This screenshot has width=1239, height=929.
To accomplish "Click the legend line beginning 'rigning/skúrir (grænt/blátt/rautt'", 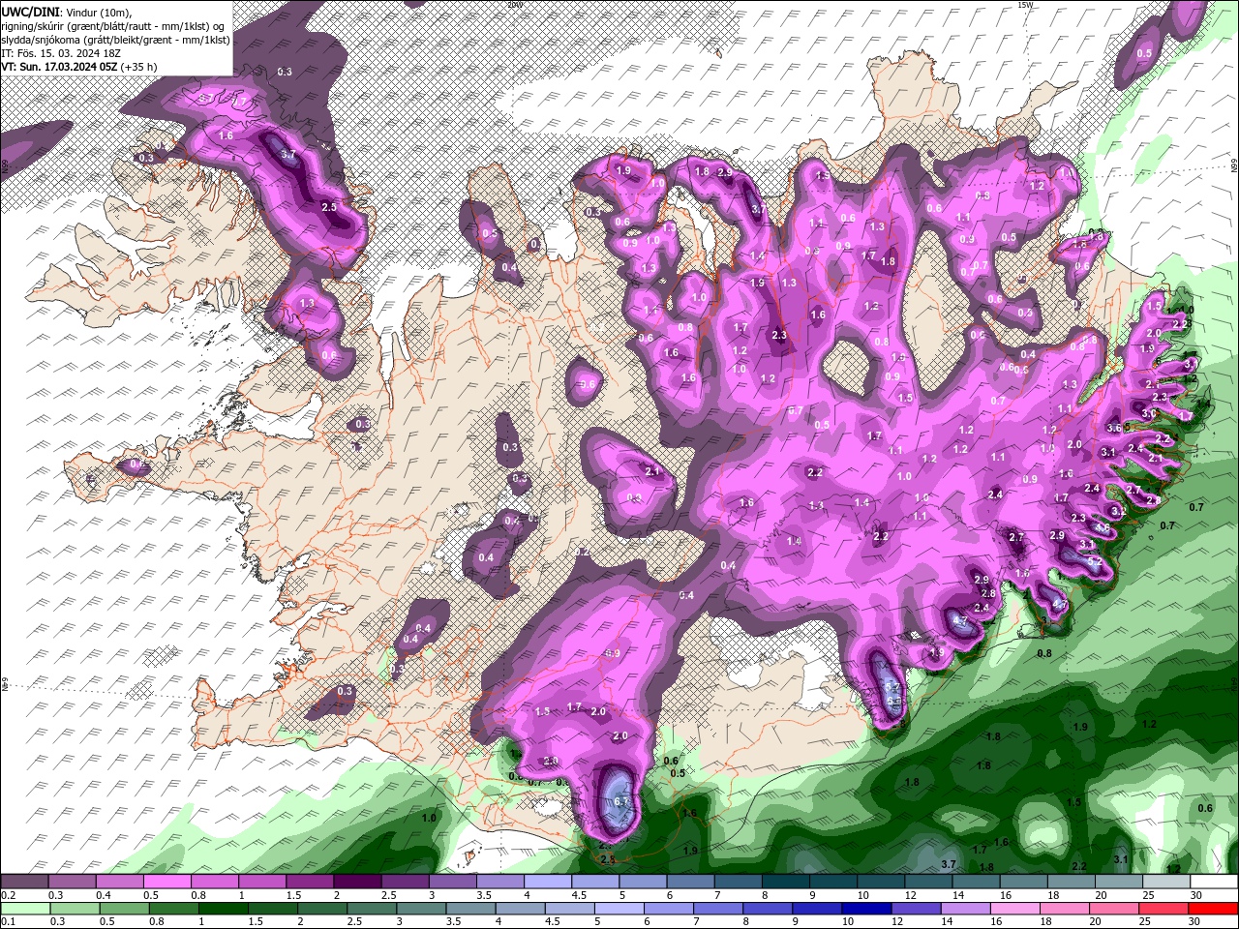I will (113, 25).
